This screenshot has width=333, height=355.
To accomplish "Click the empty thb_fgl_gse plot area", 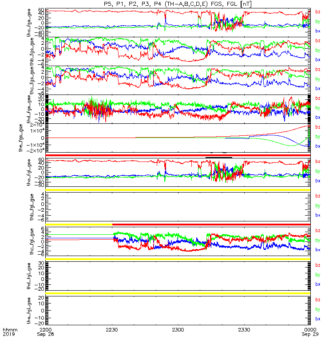I will tap(178, 207).
